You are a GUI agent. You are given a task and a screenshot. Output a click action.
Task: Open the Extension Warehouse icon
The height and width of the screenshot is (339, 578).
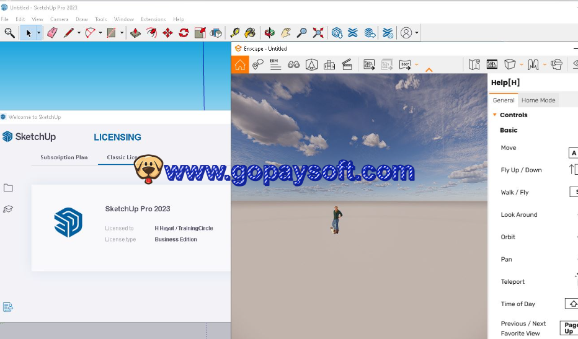(x=353, y=33)
